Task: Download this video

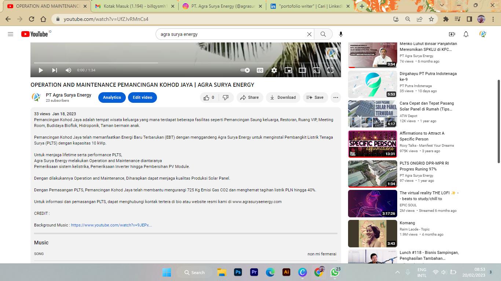Action: 283,97
